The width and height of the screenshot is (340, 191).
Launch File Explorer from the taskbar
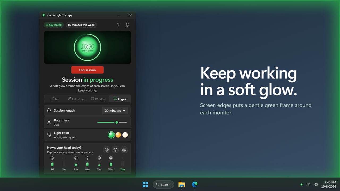(x=182, y=184)
